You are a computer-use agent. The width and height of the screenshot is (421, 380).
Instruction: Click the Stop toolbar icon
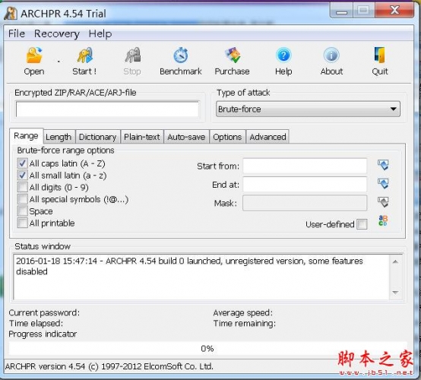coord(133,55)
